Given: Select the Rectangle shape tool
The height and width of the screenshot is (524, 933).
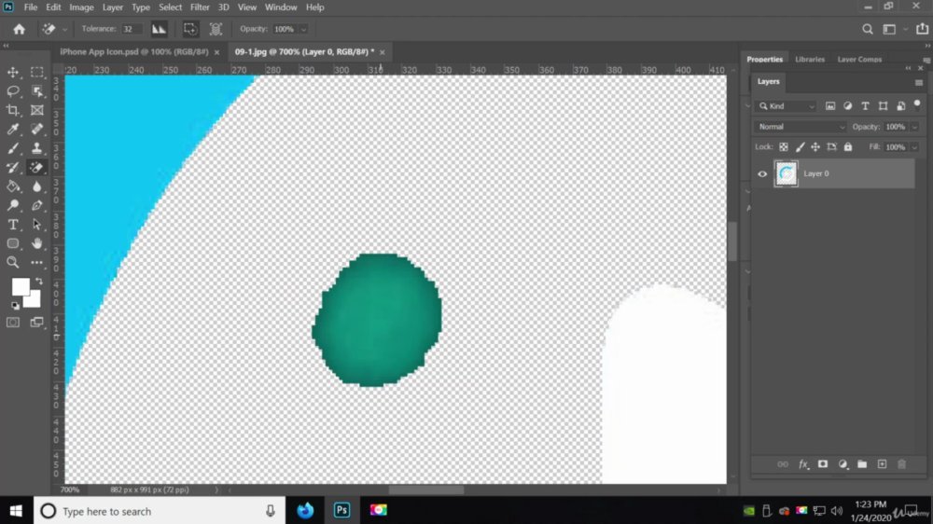Looking at the screenshot, I should coord(12,243).
